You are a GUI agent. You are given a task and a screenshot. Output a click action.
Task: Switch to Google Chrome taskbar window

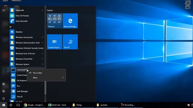34,105
